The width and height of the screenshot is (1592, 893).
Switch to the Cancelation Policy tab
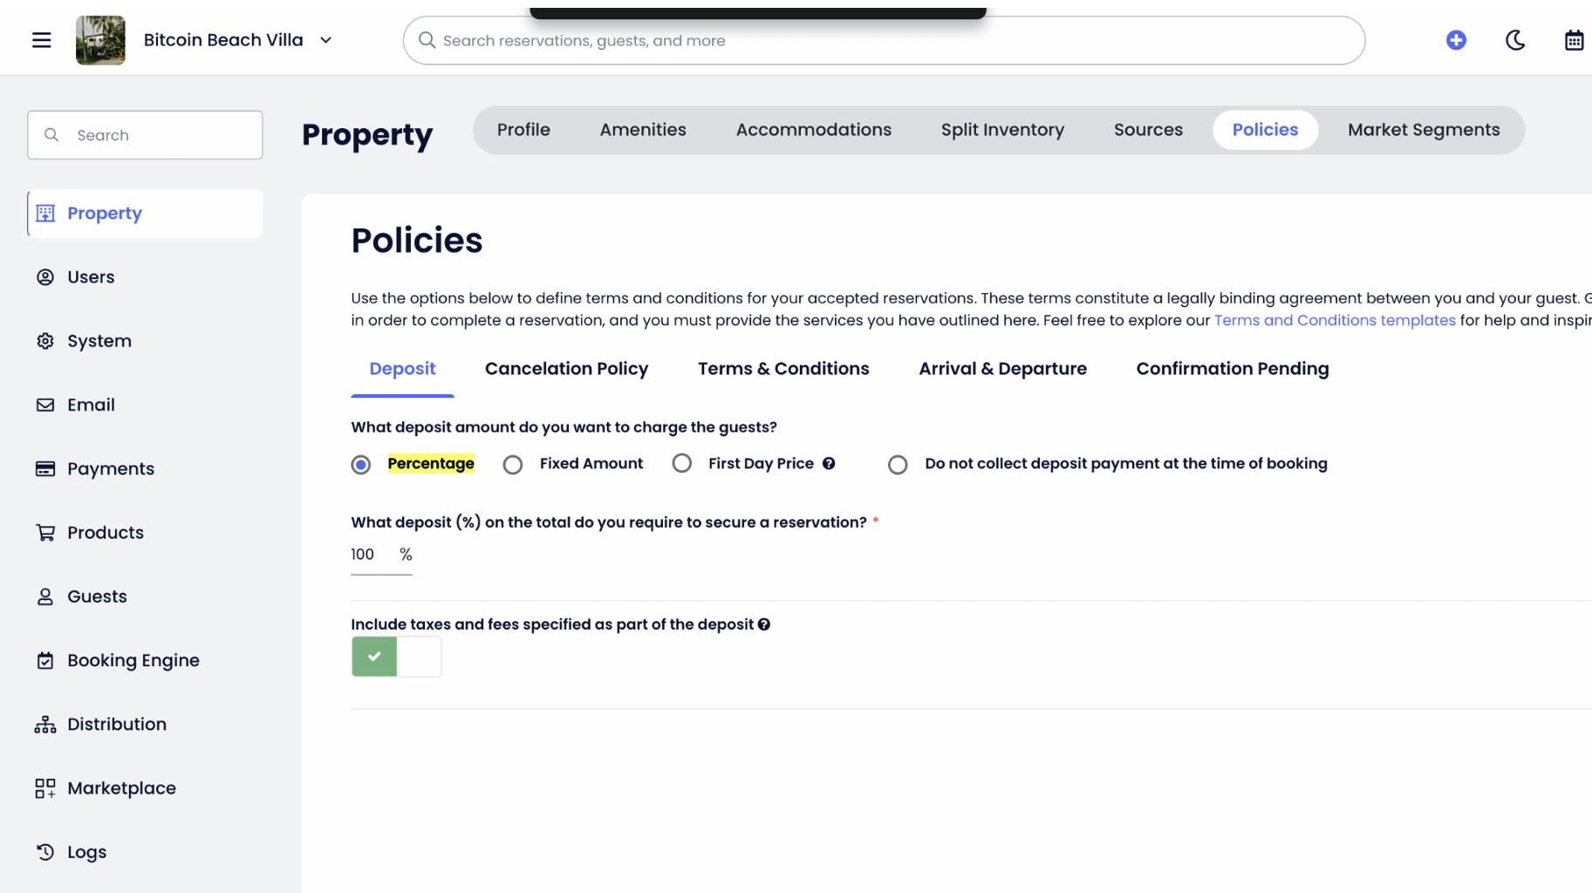[x=566, y=369]
